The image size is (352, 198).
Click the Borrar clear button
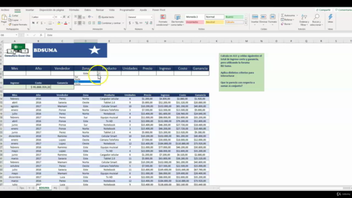tap(287, 24)
